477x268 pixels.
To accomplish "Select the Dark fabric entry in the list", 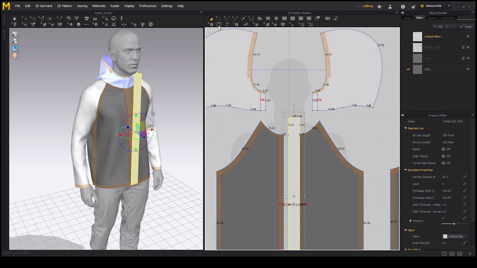I will [427, 69].
